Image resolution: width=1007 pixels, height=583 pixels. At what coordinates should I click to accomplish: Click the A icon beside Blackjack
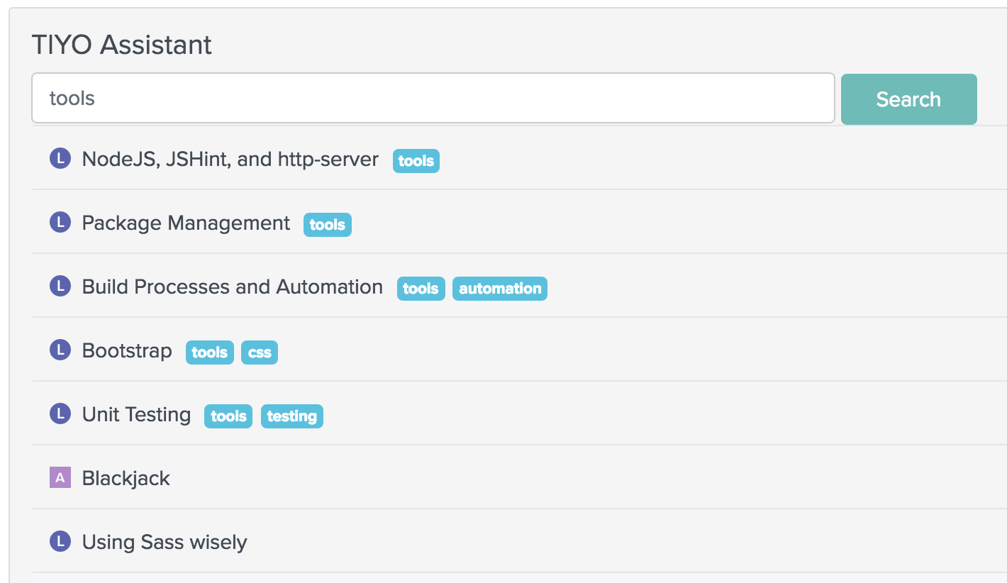(x=60, y=478)
